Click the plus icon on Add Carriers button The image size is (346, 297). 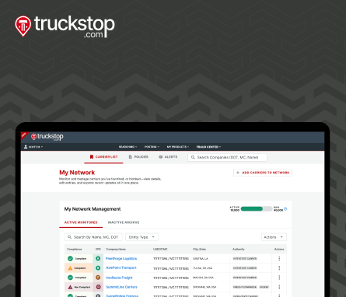pos(238,173)
